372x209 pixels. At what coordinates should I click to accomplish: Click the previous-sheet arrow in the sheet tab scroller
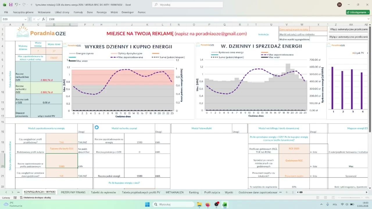pos(6,192)
